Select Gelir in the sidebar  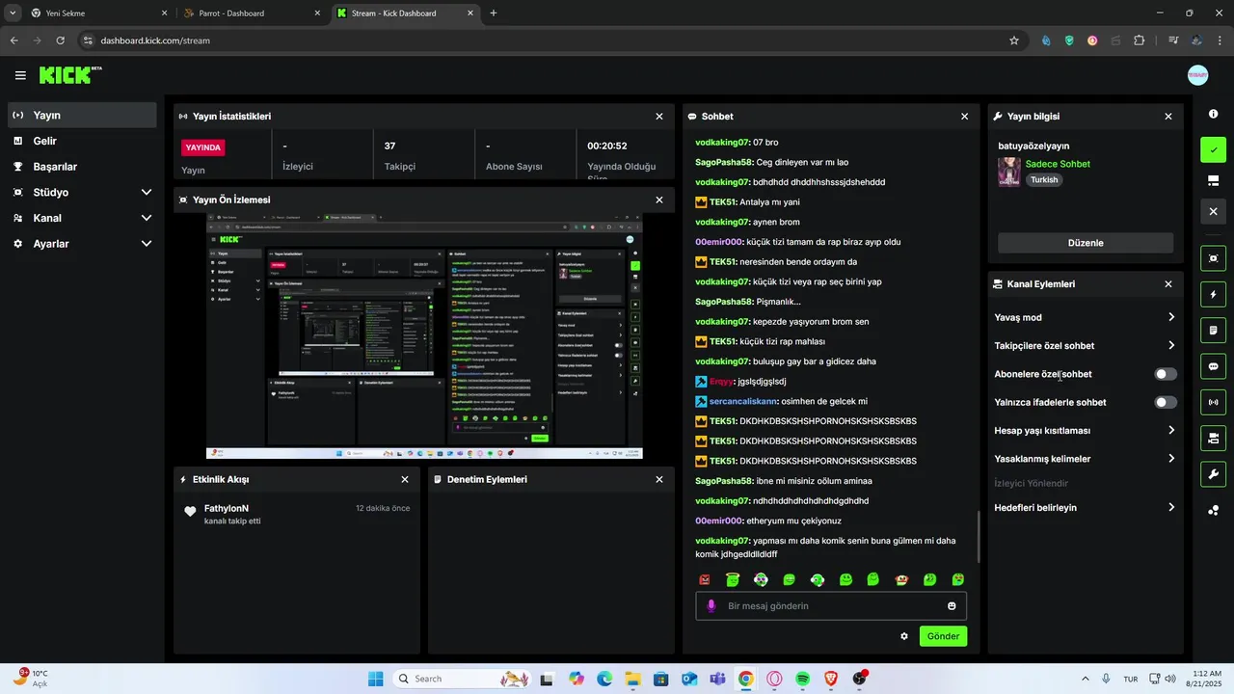click(82, 141)
